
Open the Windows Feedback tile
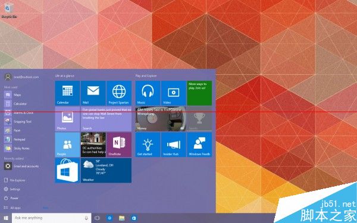pos(199,145)
